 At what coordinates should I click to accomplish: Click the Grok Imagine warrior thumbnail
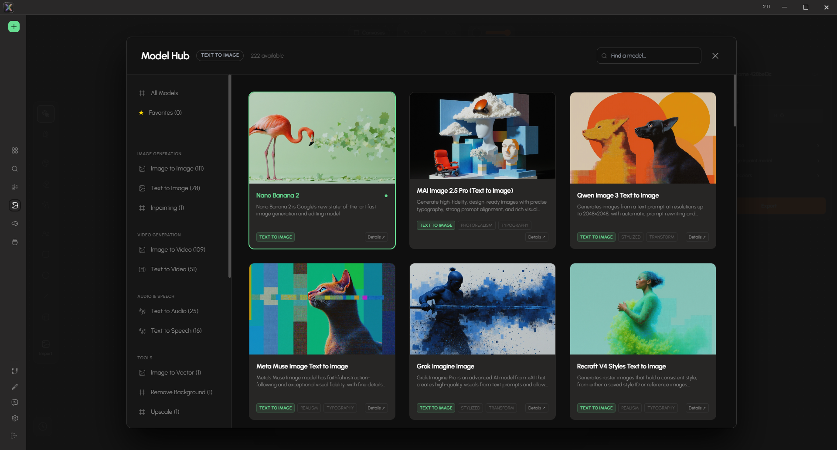(483, 309)
